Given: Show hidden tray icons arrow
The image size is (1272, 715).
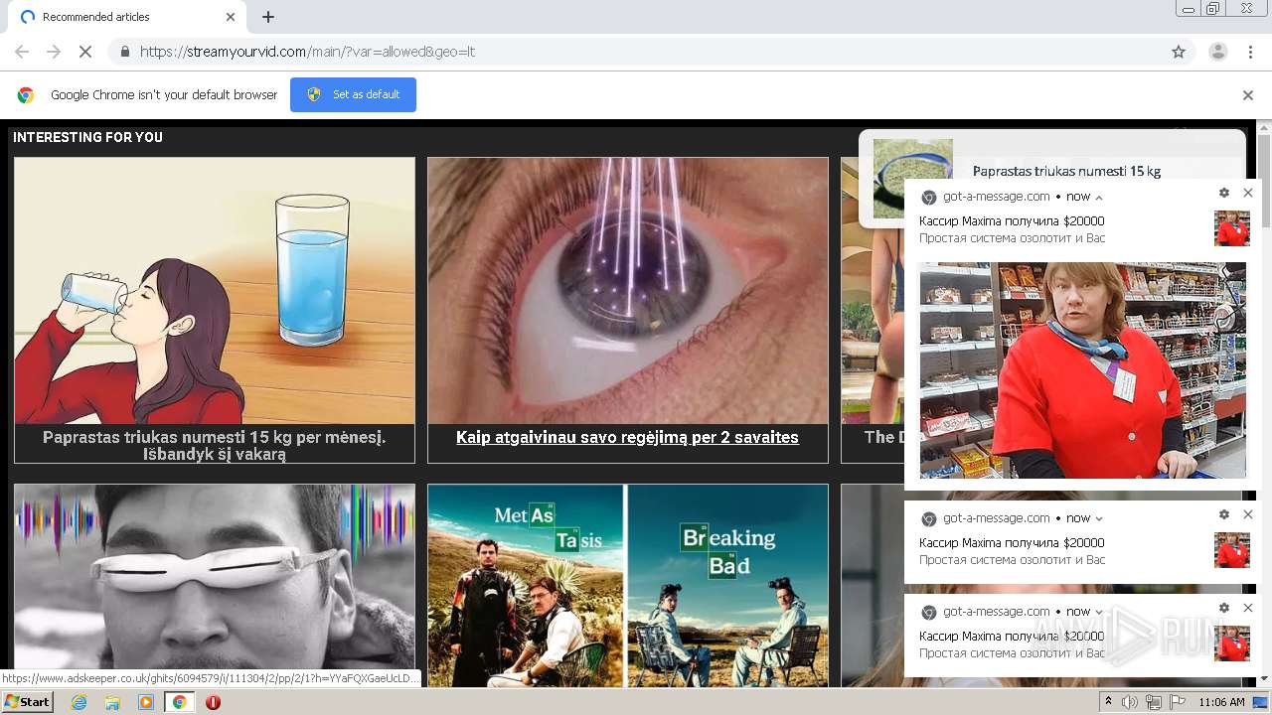Looking at the screenshot, I should pos(1109,702).
